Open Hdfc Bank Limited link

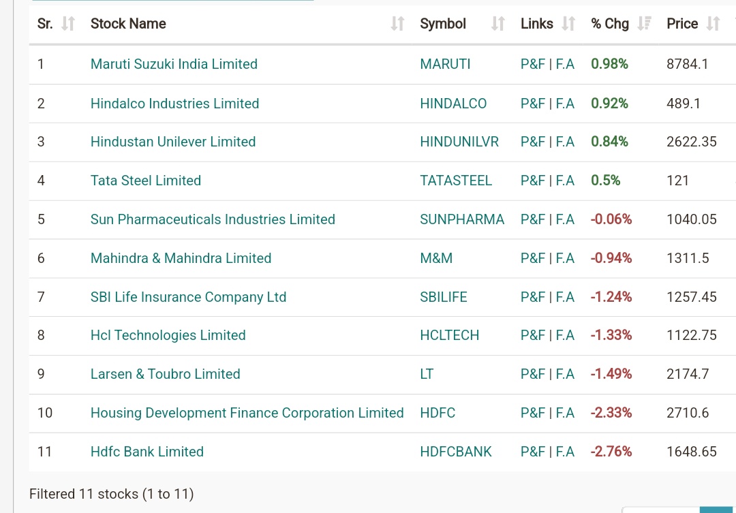(x=147, y=452)
